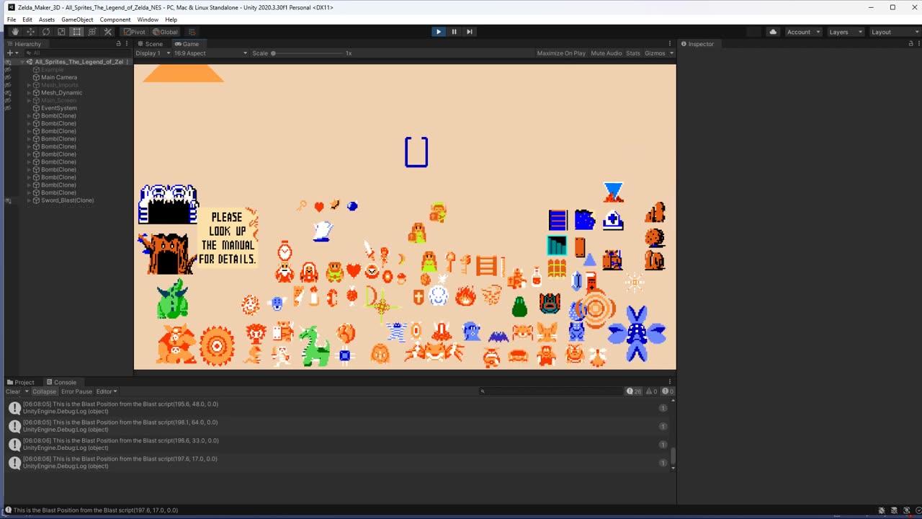Open the custom editor tools

point(108,32)
